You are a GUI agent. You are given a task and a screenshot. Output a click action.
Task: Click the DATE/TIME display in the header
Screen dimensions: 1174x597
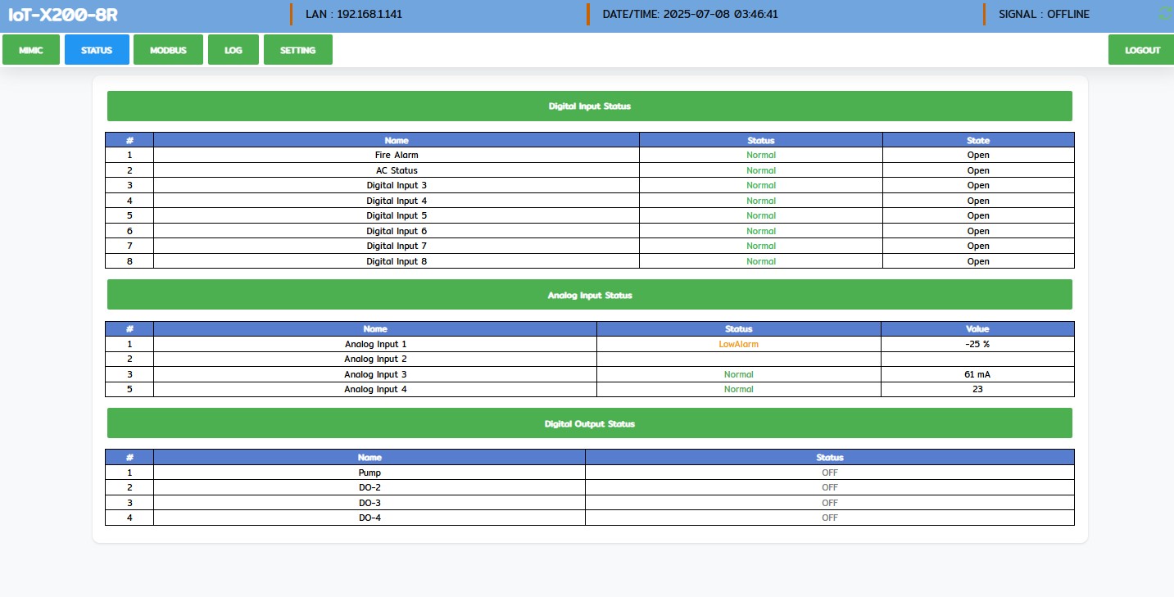(690, 15)
